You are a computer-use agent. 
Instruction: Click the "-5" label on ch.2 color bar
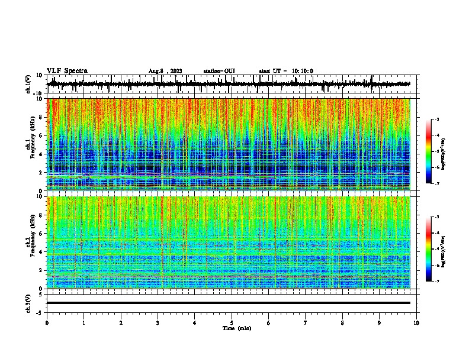click(436, 249)
